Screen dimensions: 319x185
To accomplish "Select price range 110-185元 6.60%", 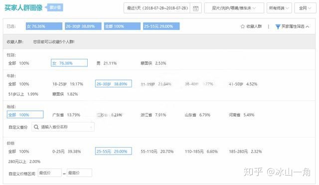I will coord(201,152).
